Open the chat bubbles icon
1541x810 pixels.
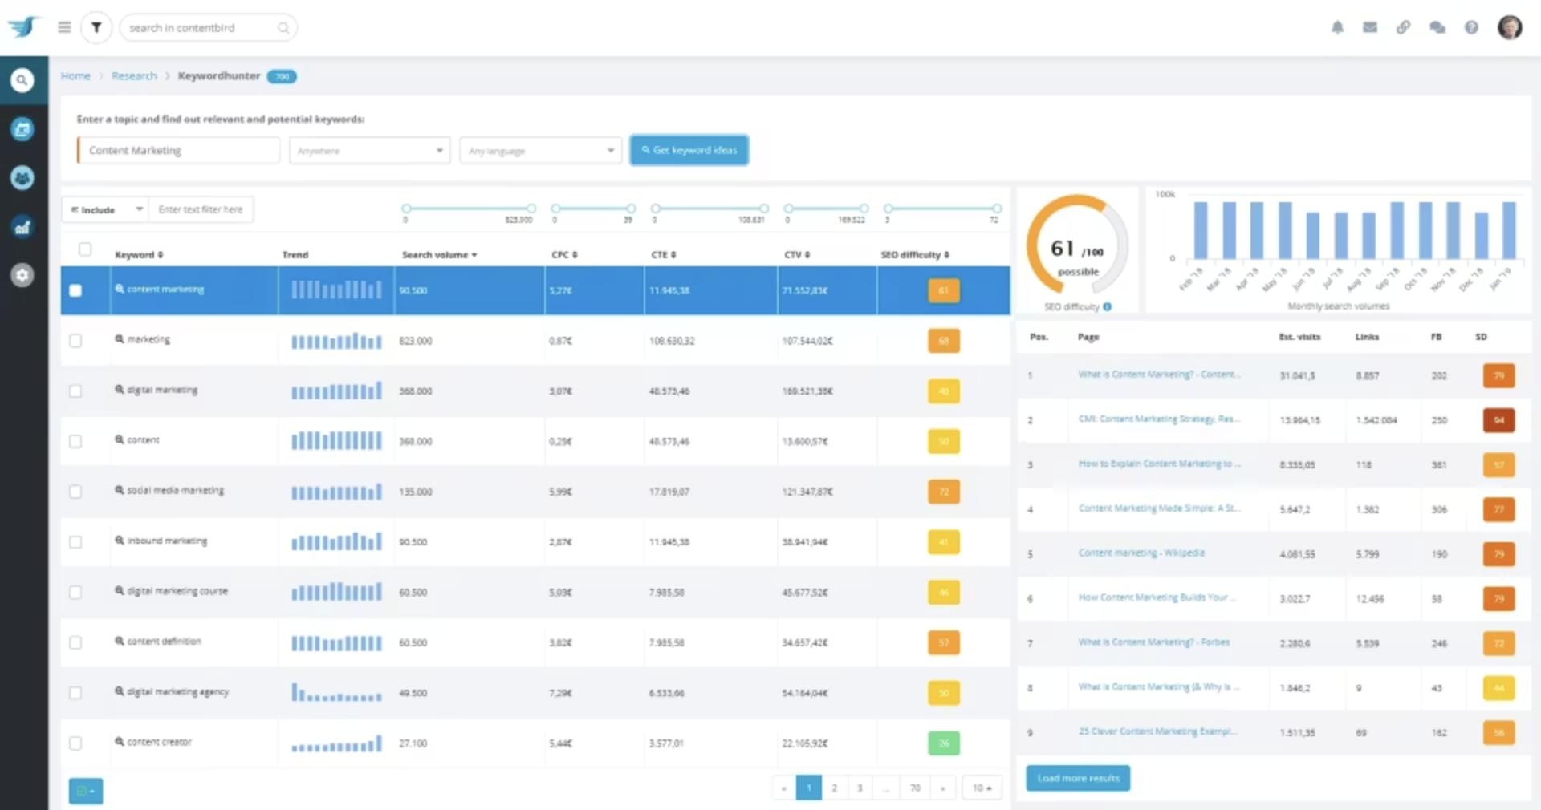click(x=1437, y=27)
